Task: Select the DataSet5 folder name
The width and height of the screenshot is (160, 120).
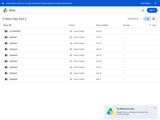Action: pyautogui.click(x=13, y=61)
